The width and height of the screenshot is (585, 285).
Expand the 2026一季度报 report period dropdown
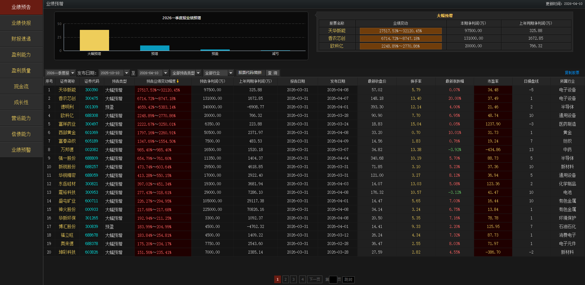tap(60, 73)
